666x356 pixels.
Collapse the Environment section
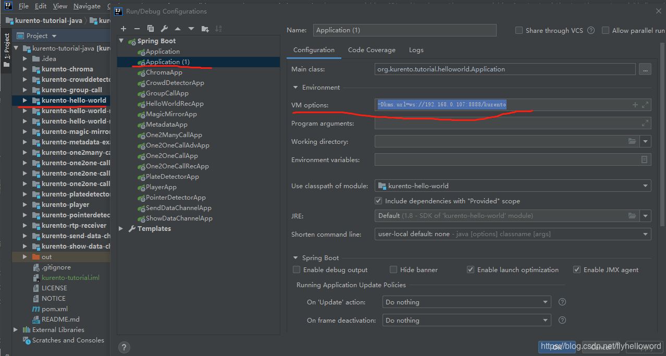295,87
